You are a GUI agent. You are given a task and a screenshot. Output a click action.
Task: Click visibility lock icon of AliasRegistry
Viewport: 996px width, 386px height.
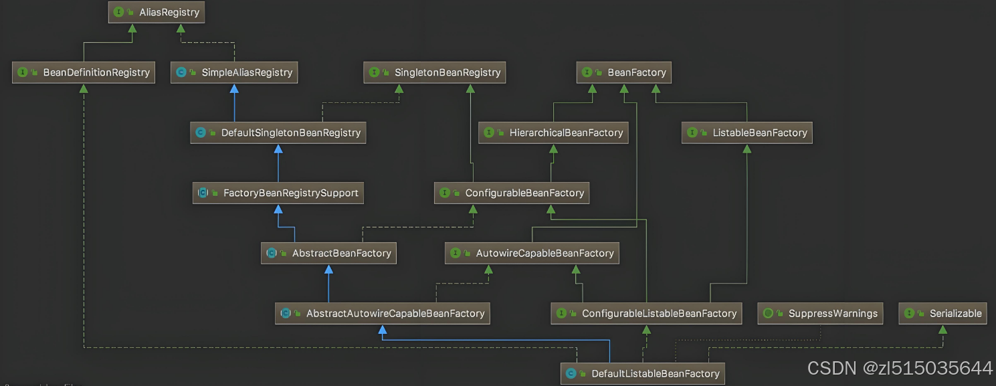130,12
